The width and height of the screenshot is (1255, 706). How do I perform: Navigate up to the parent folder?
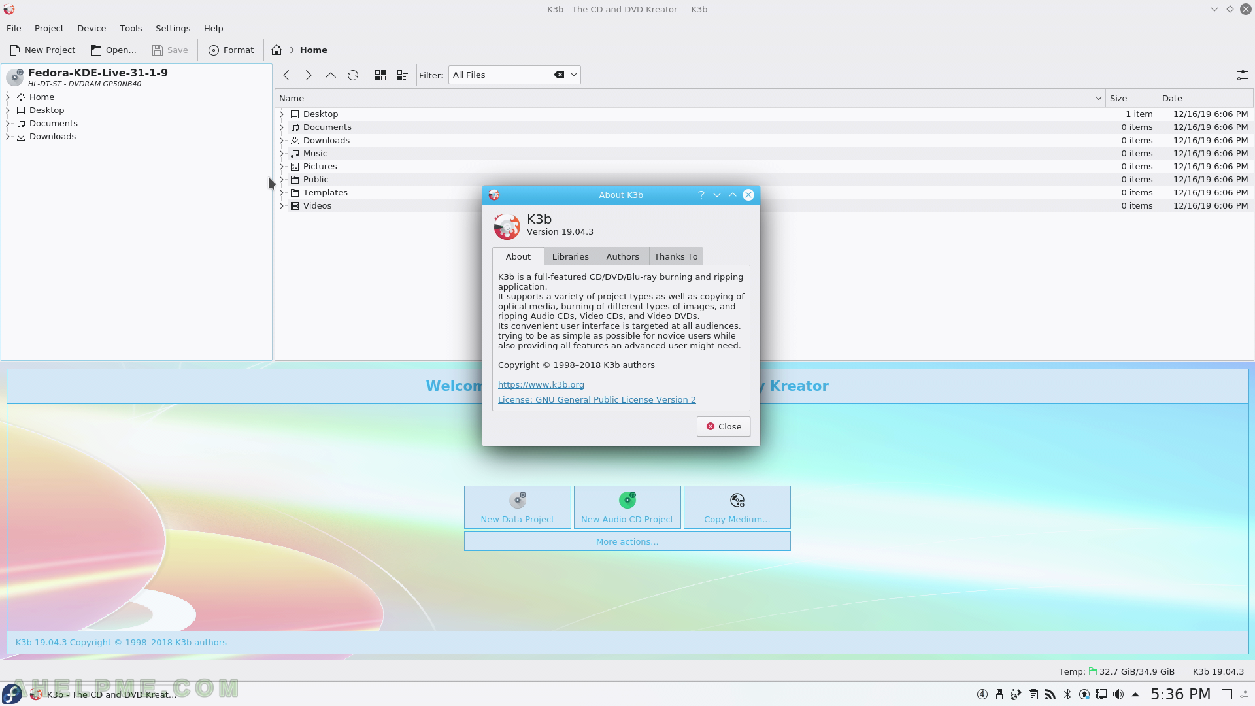[331, 75]
